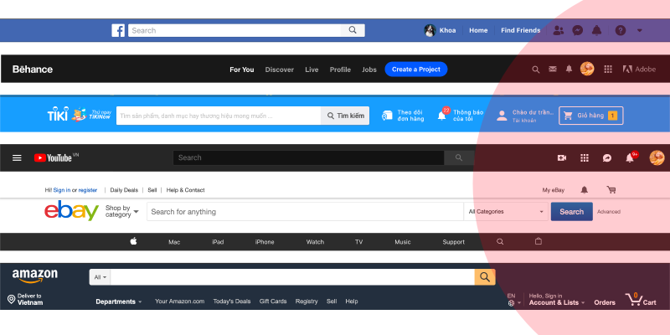Open My eBay menu
This screenshot has height=335, width=670.
coord(554,190)
